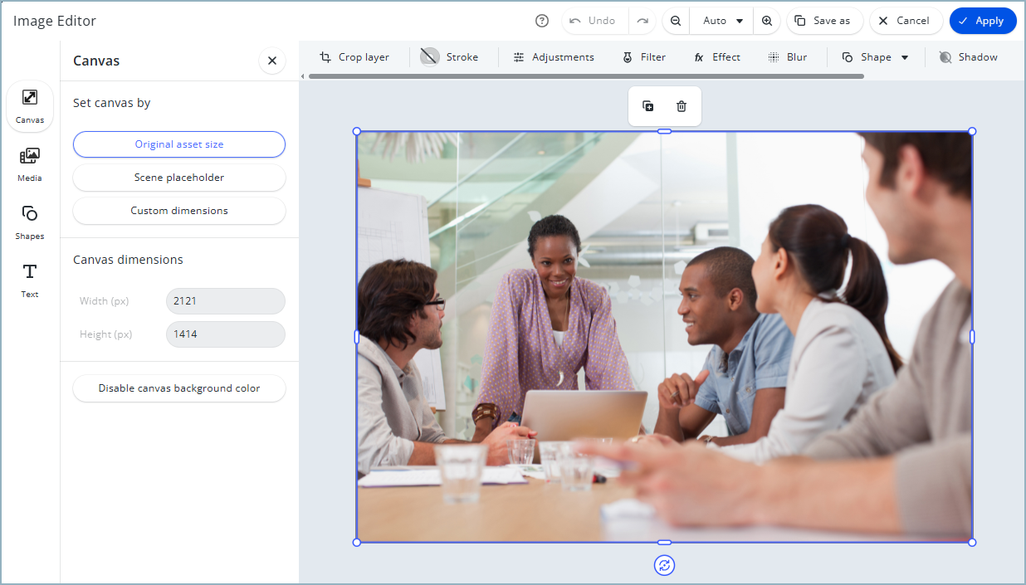Click the Apply button
This screenshot has height=585, width=1026.
tap(982, 21)
